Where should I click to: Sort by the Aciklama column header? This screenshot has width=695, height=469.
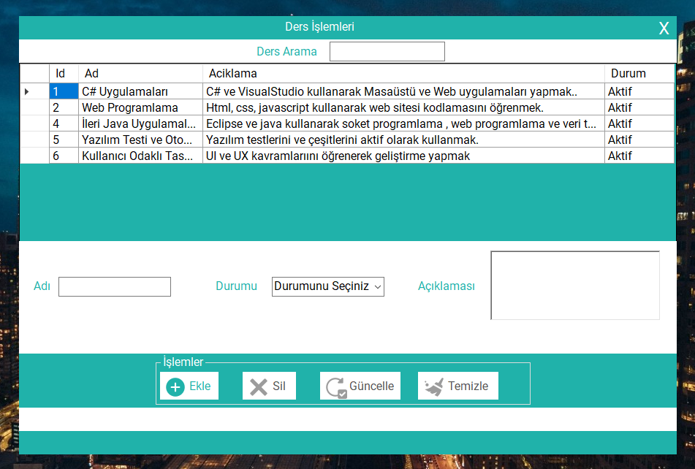click(403, 74)
